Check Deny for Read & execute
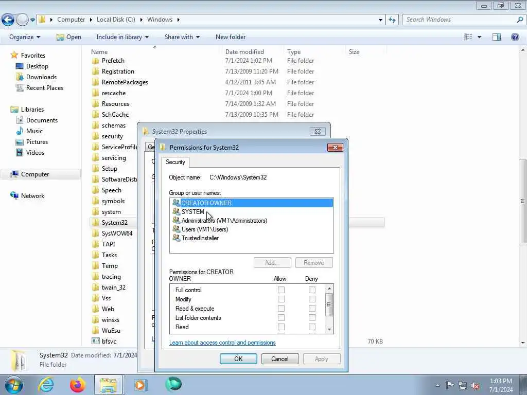This screenshot has height=395, width=527. [312, 309]
